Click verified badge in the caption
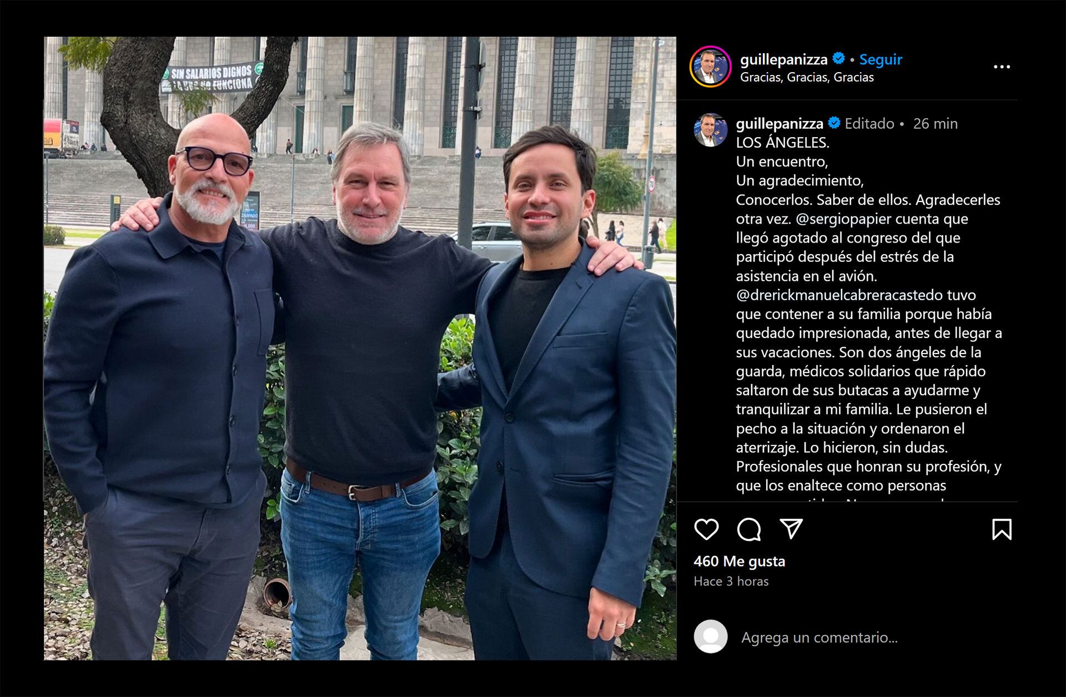1066x697 pixels. coord(834,123)
